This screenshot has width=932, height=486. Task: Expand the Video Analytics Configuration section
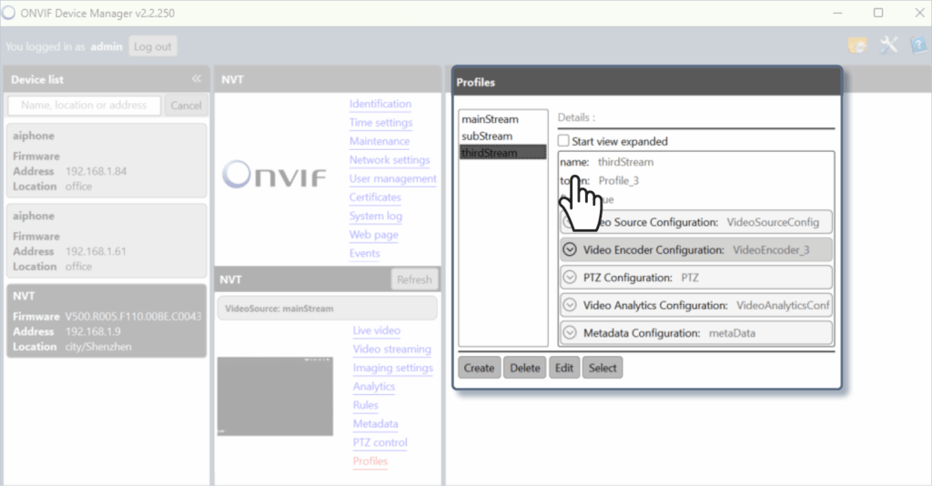point(571,306)
